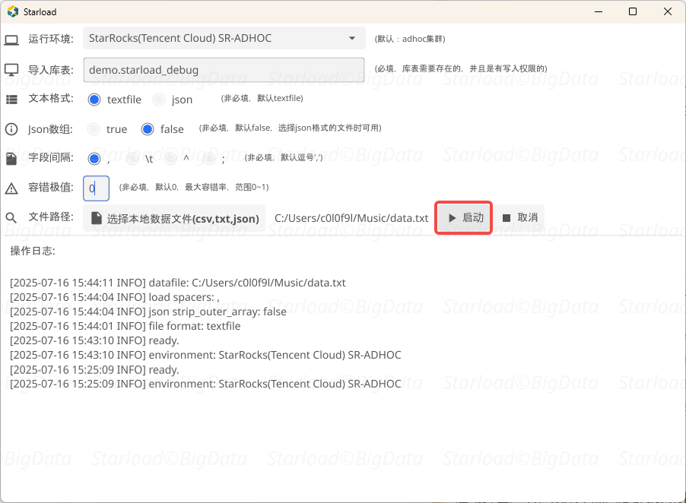The image size is (686, 503).
Task: Click the 15:25:09 environment log line
Action: (x=205, y=384)
